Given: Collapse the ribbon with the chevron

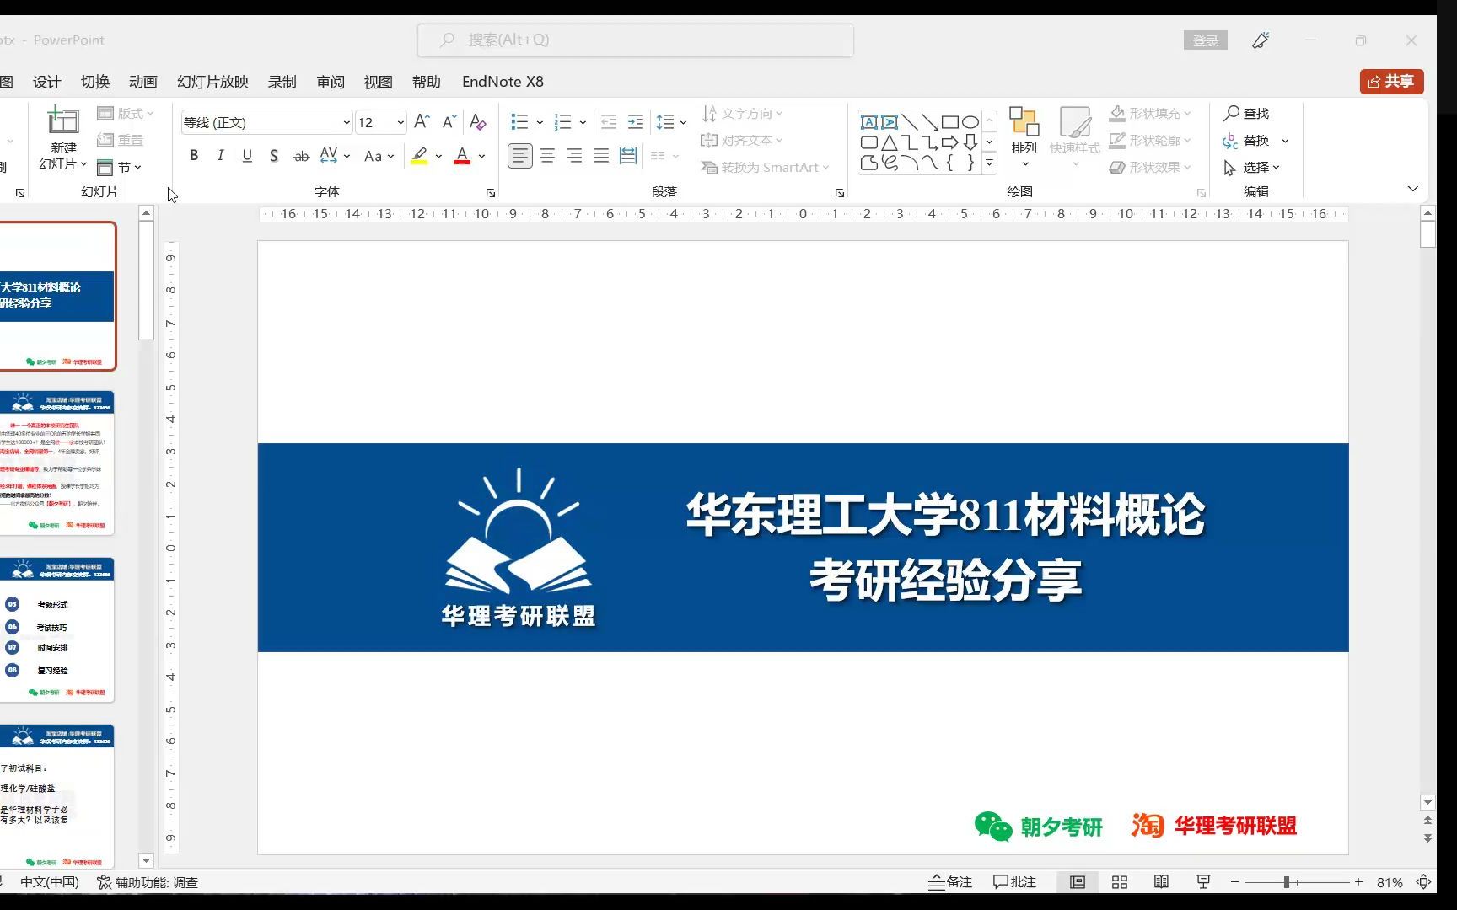Looking at the screenshot, I should (x=1413, y=189).
